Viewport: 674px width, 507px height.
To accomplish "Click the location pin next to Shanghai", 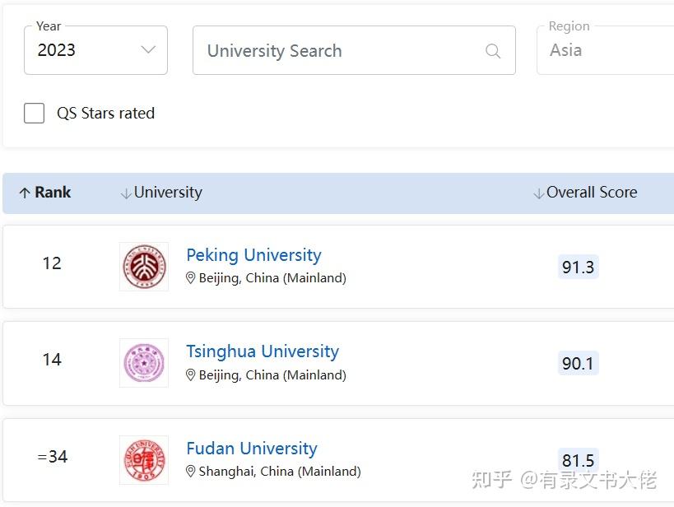I will tap(190, 472).
